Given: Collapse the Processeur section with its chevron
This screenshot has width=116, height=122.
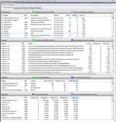Looking at the screenshot, I should click(111, 12).
